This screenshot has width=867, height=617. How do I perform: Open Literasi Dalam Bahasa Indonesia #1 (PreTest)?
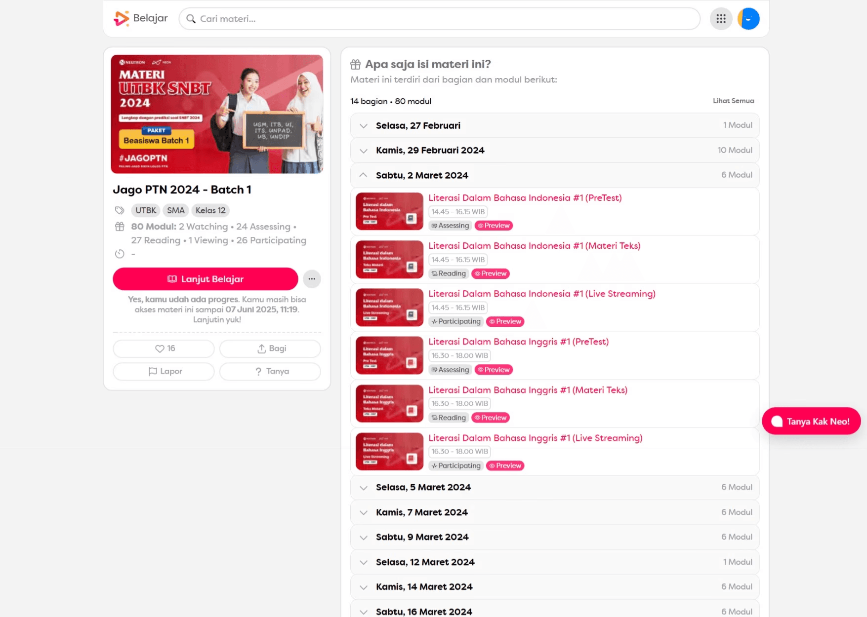(x=525, y=198)
